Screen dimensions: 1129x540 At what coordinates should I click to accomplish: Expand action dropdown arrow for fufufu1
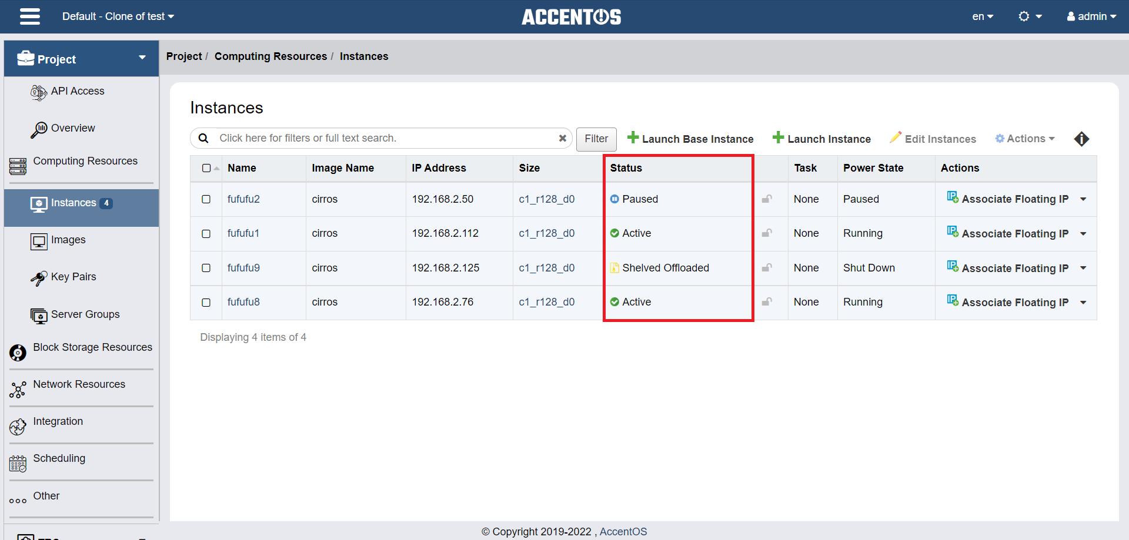(x=1083, y=234)
